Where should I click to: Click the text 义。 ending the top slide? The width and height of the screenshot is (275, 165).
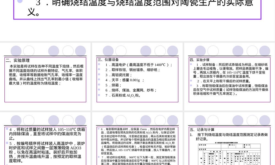point(33,12)
